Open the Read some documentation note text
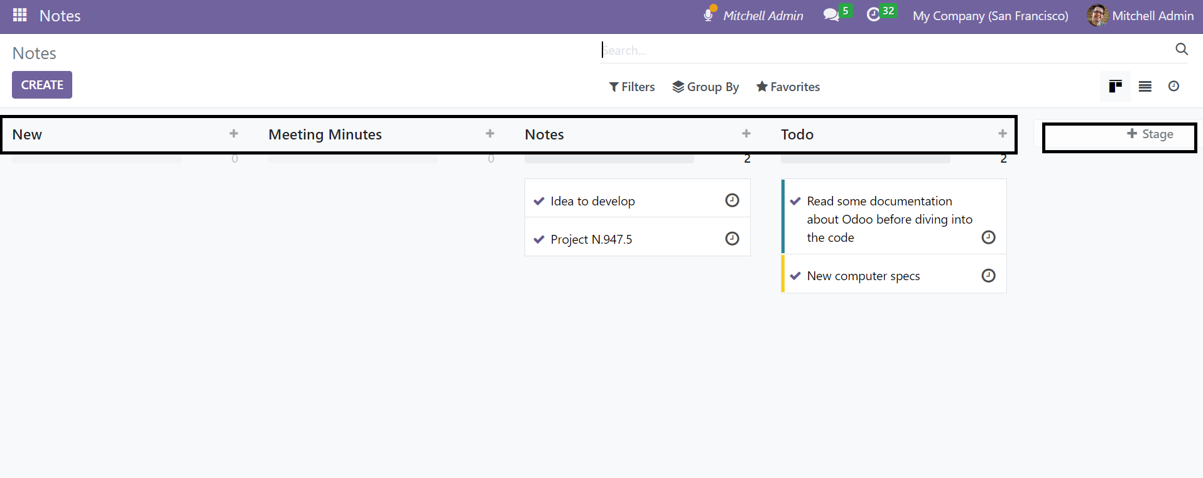 890,219
